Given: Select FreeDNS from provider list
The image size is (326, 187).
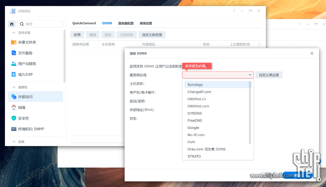Looking at the screenshot, I should click(217, 120).
